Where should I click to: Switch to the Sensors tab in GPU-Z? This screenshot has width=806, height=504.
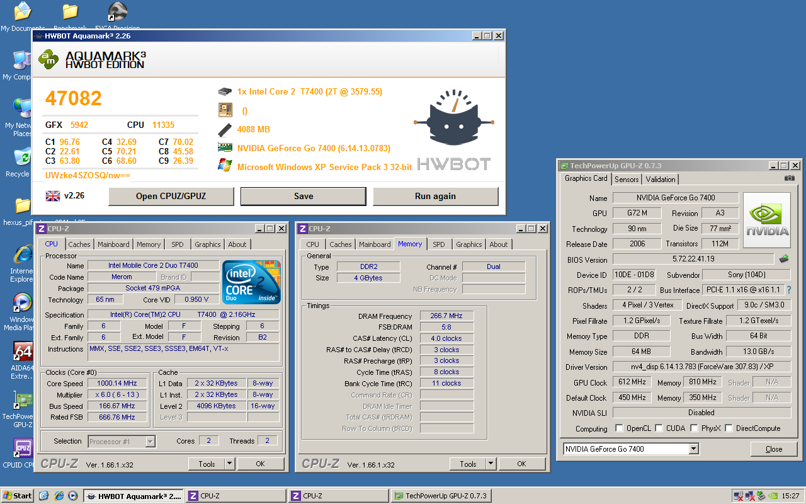pyautogui.click(x=627, y=180)
